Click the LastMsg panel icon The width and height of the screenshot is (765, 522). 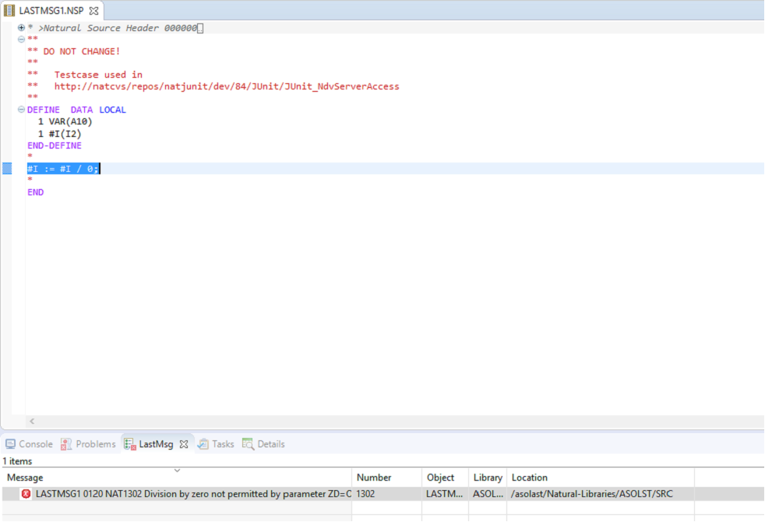tap(129, 443)
